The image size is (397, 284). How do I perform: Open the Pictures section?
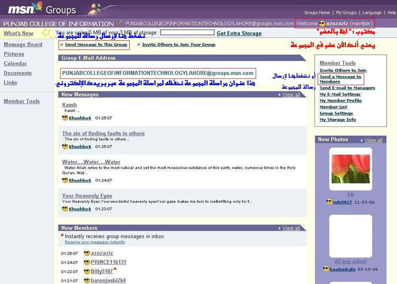pos(14,54)
